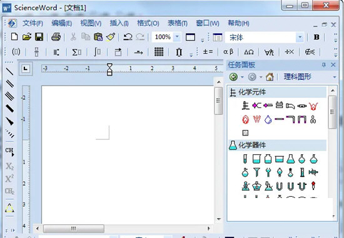Open the 格式(O) menu
Viewport: 344px width, 238px height.
coord(148,23)
